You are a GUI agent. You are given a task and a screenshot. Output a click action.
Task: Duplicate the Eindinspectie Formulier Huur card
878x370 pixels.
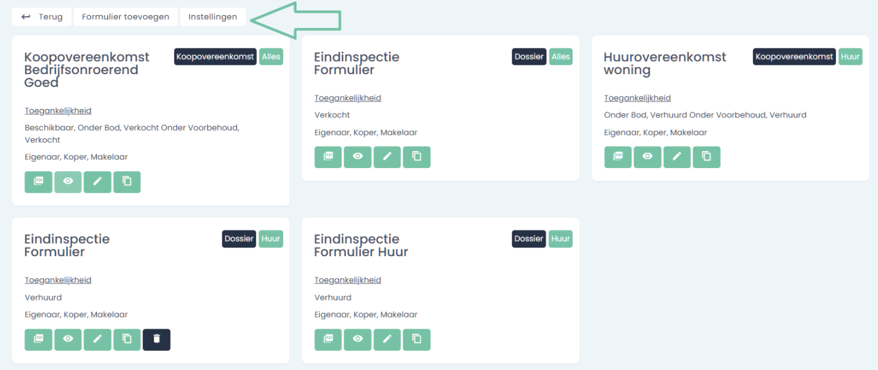tap(416, 340)
